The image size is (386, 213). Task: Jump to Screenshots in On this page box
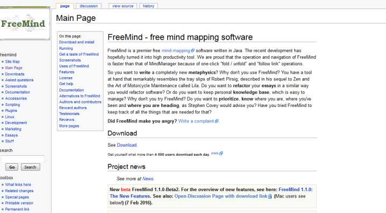pyautogui.click(x=70, y=60)
